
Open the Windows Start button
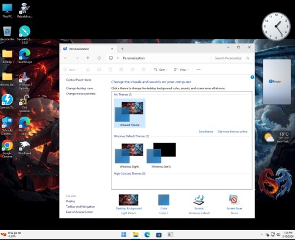(x=124, y=234)
